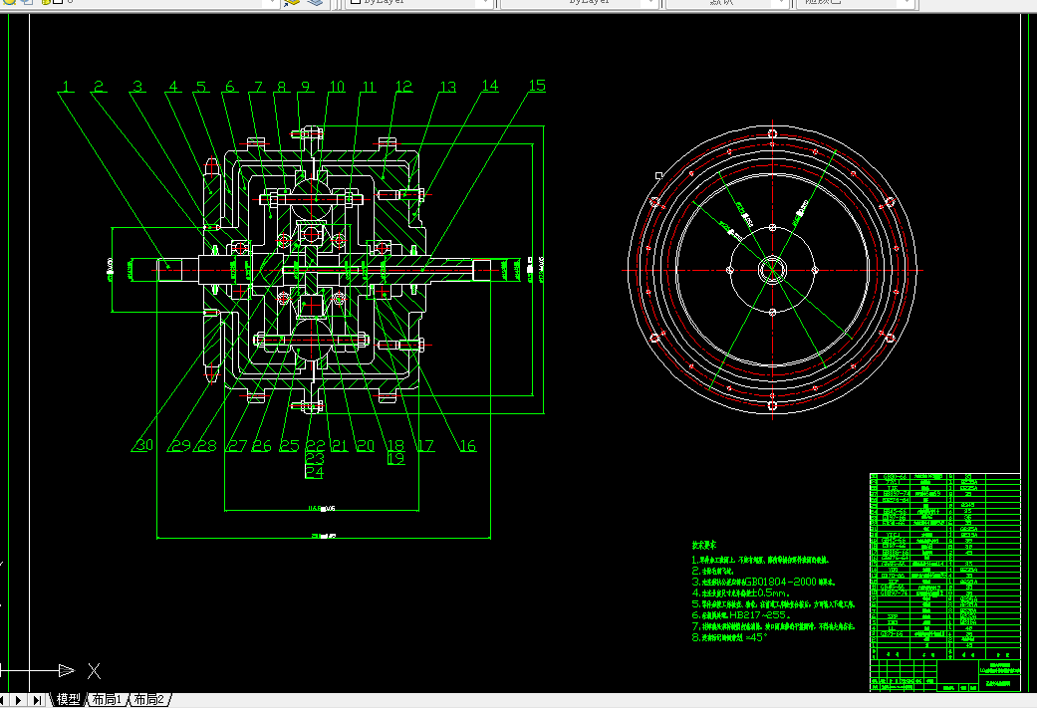Click the center hub of the circular view
The height and width of the screenshot is (708, 1037).
[x=772, y=270]
